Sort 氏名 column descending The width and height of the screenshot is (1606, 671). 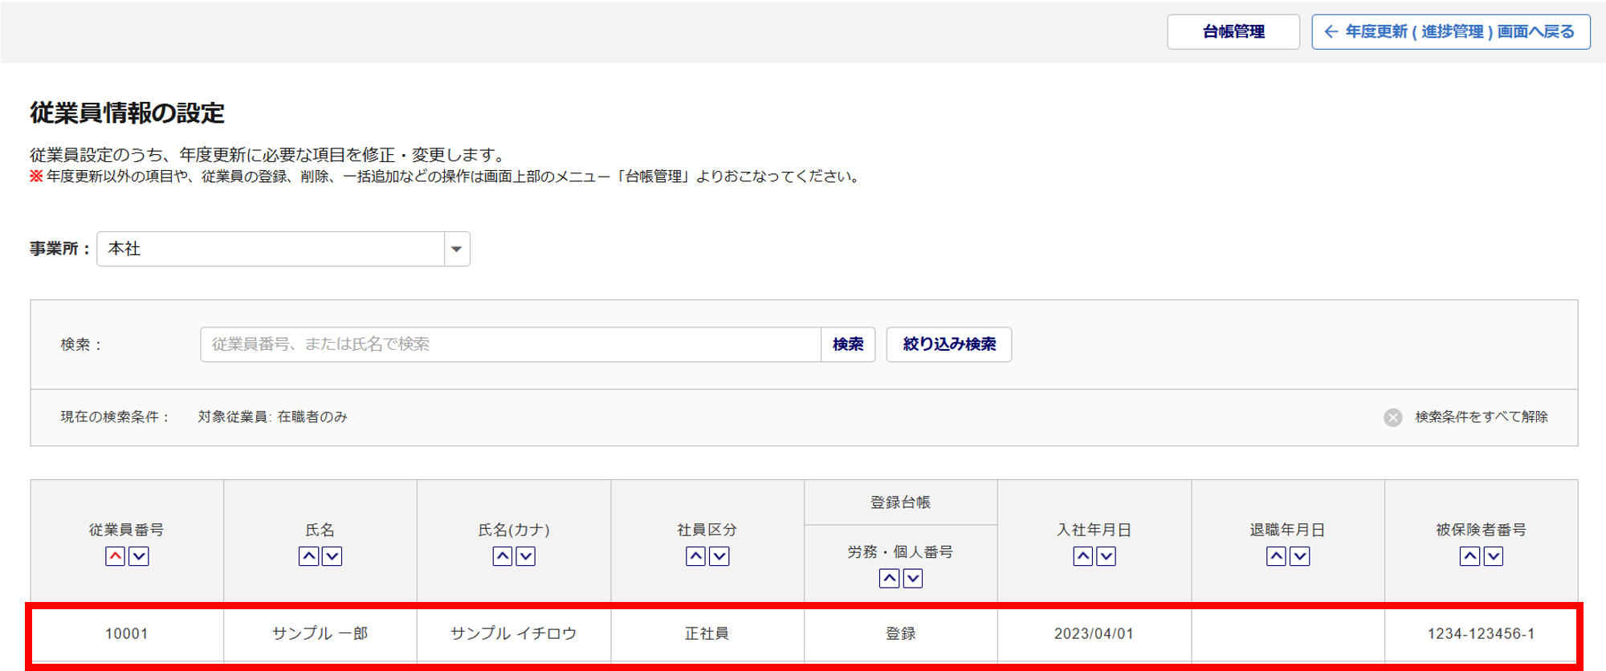click(332, 556)
